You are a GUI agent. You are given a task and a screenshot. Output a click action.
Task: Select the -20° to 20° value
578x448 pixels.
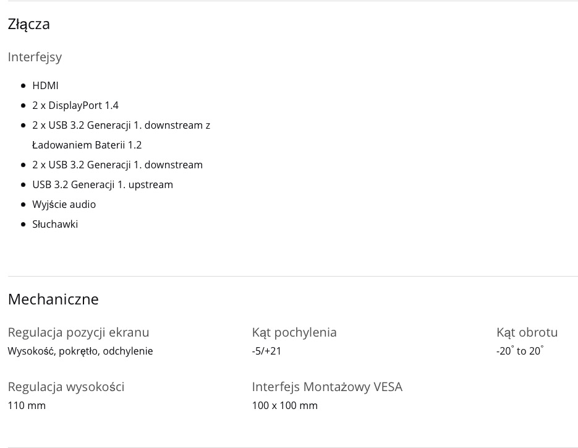coord(520,351)
